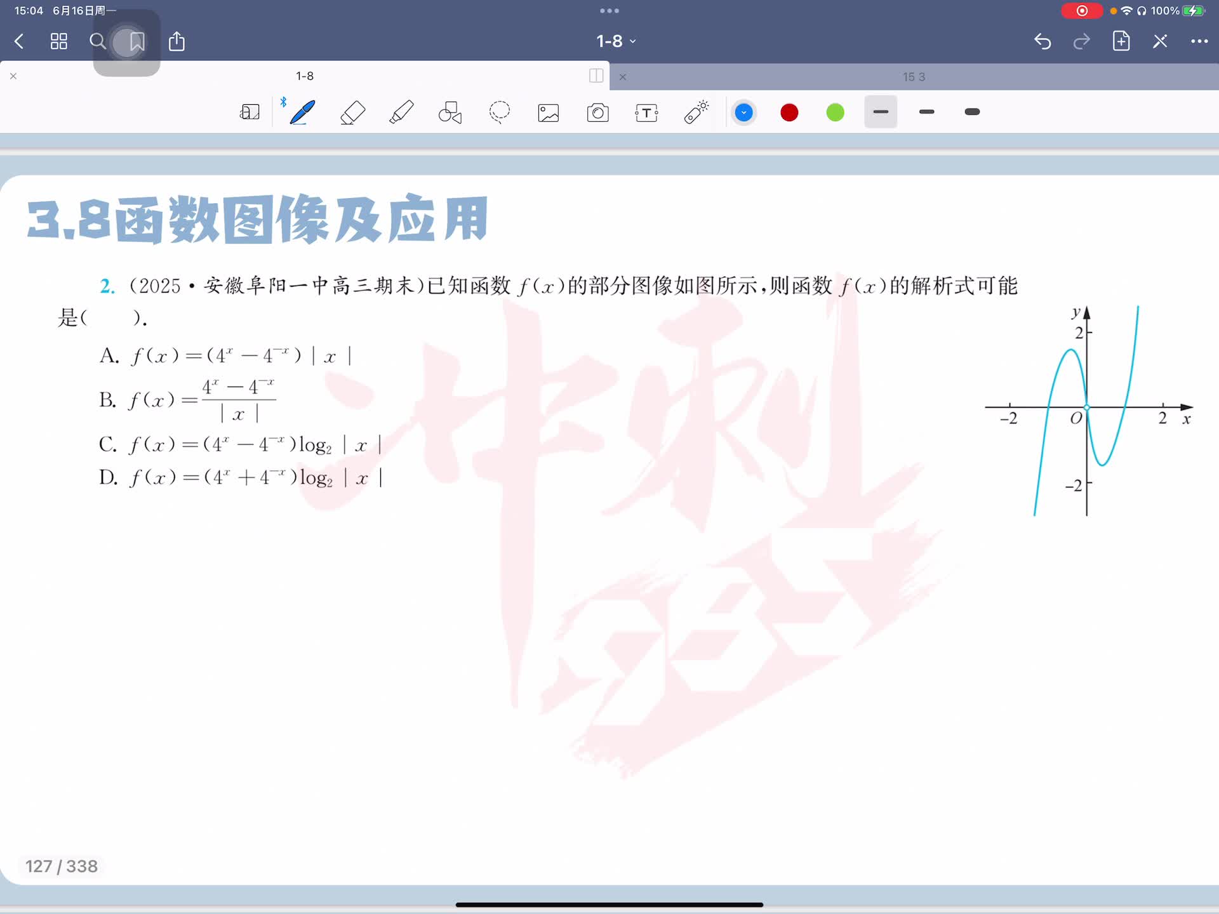This screenshot has width=1219, height=914.
Task: Toggle the bookmark for this page
Action: pos(137,42)
